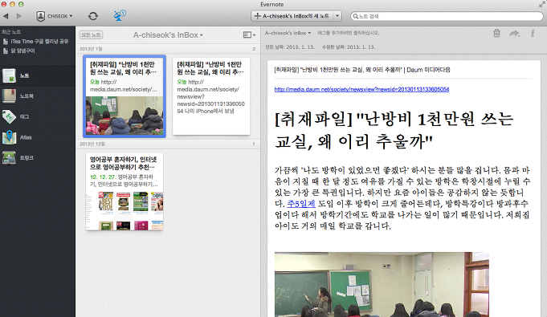This screenshot has width=547, height=317.
Task: Open the CHISEOK account menu
Action: coord(55,16)
